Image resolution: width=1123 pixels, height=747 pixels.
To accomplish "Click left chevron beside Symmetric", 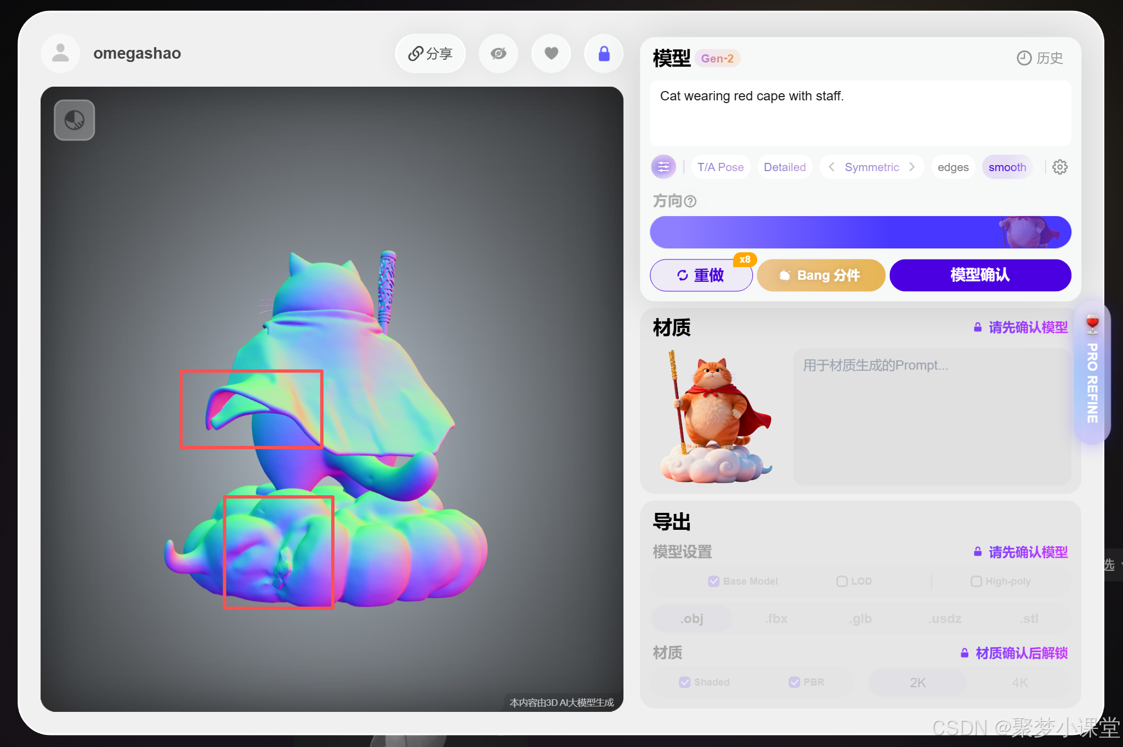I will coord(831,167).
